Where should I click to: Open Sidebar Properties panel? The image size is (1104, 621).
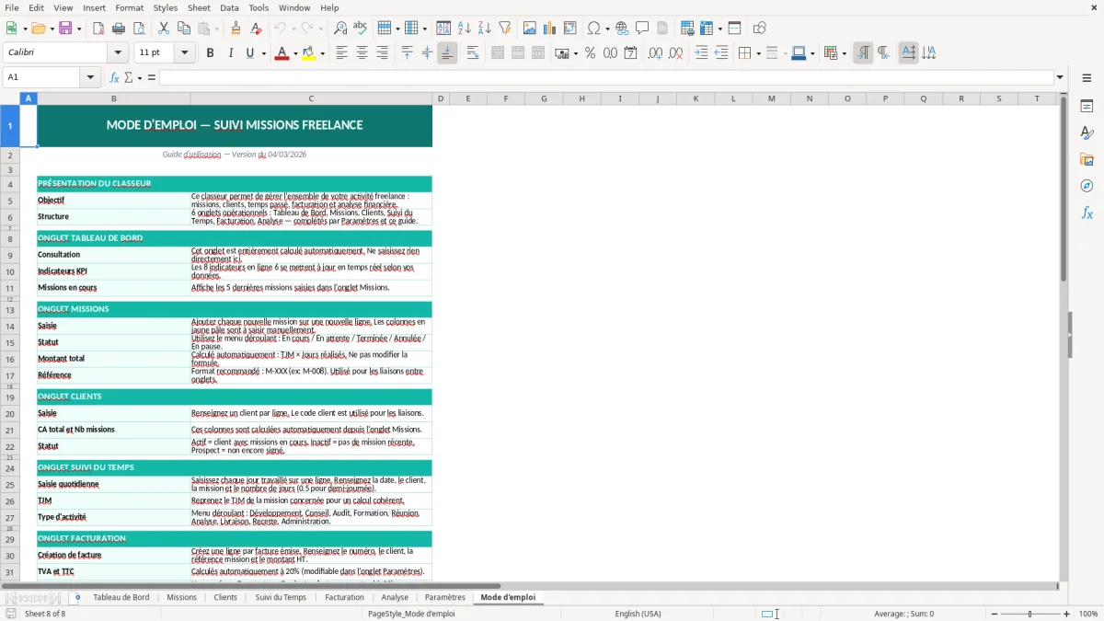[x=1087, y=106]
